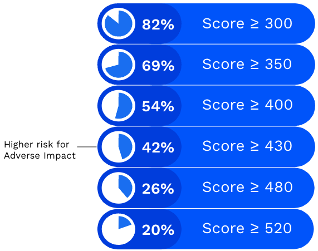Image resolution: width=318 pixels, height=251 pixels.
Task: Select the Score ≥ 400 bar
Action: click(x=206, y=106)
